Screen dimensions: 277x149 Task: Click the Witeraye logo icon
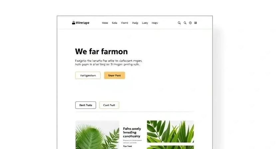[74, 23]
